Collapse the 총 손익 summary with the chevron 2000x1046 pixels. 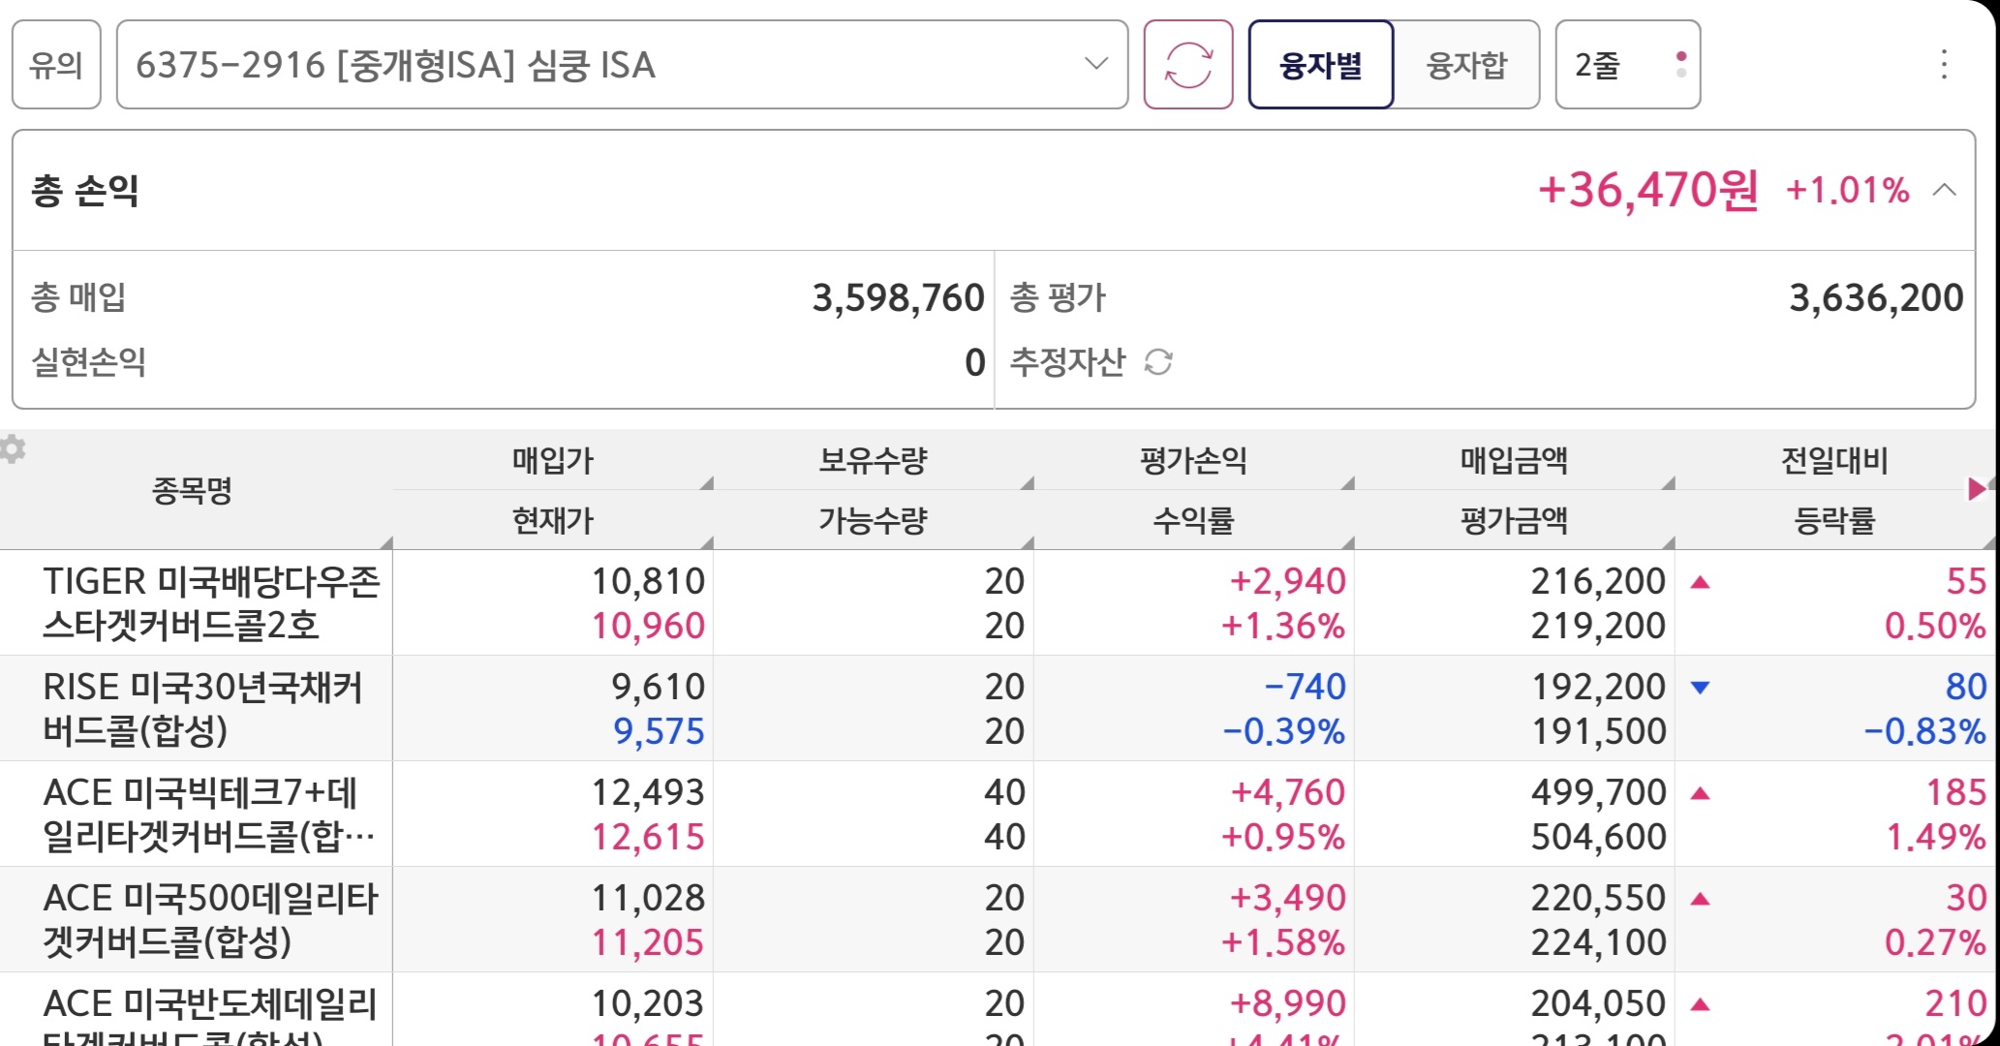pos(1944,190)
